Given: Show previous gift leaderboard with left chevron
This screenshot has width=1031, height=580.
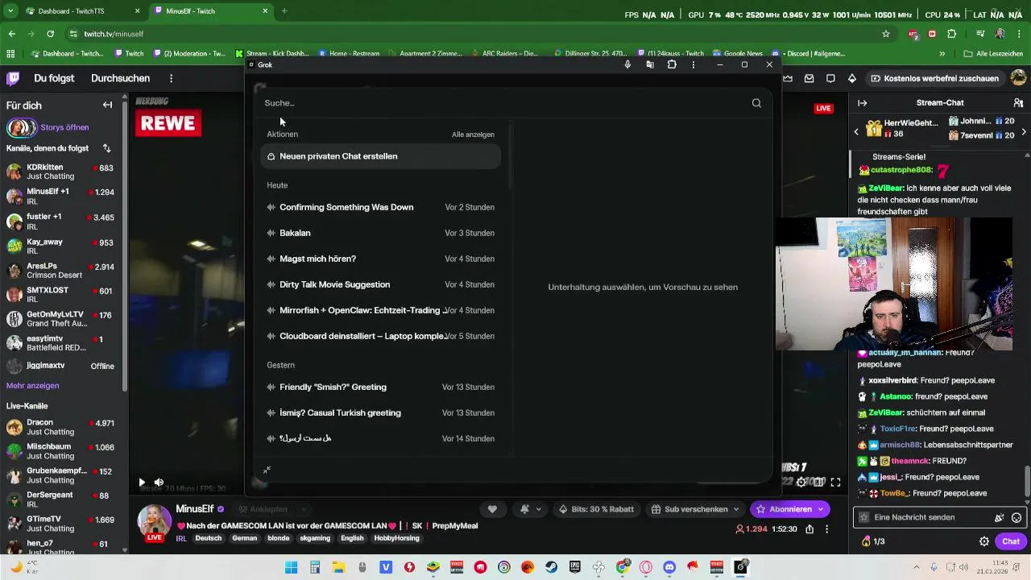Looking at the screenshot, I should point(856,131).
